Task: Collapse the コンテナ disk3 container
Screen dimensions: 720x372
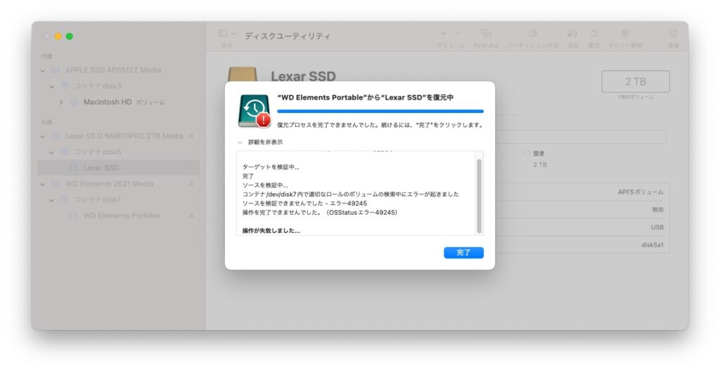Action: point(52,86)
